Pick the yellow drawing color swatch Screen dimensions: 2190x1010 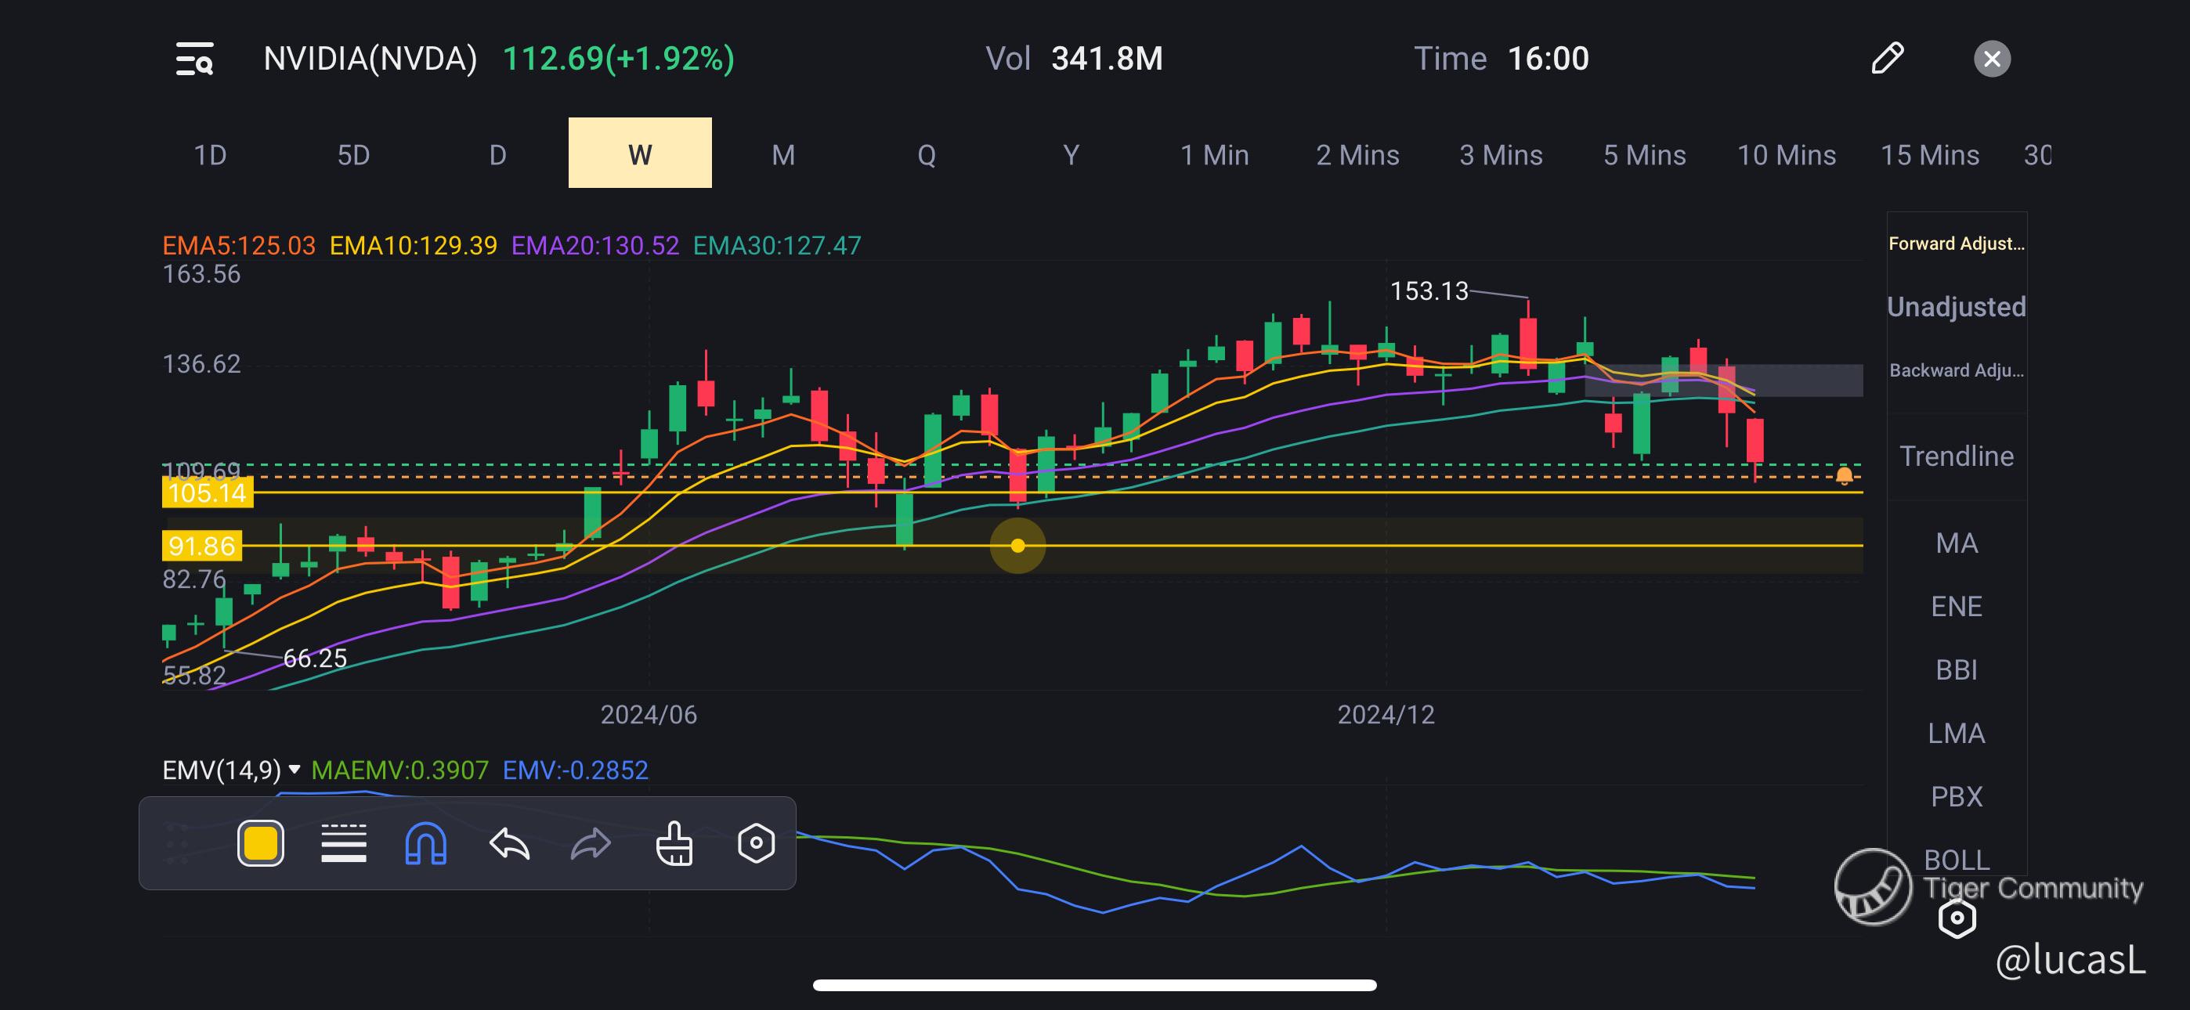260,843
